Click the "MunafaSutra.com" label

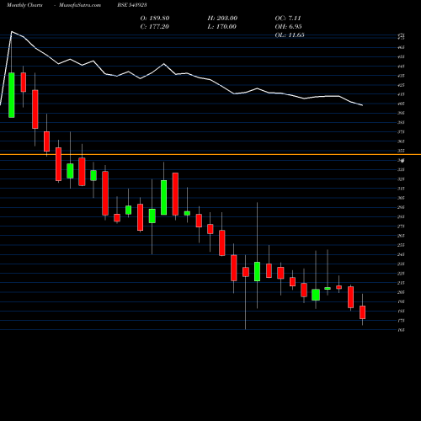(x=80, y=5)
